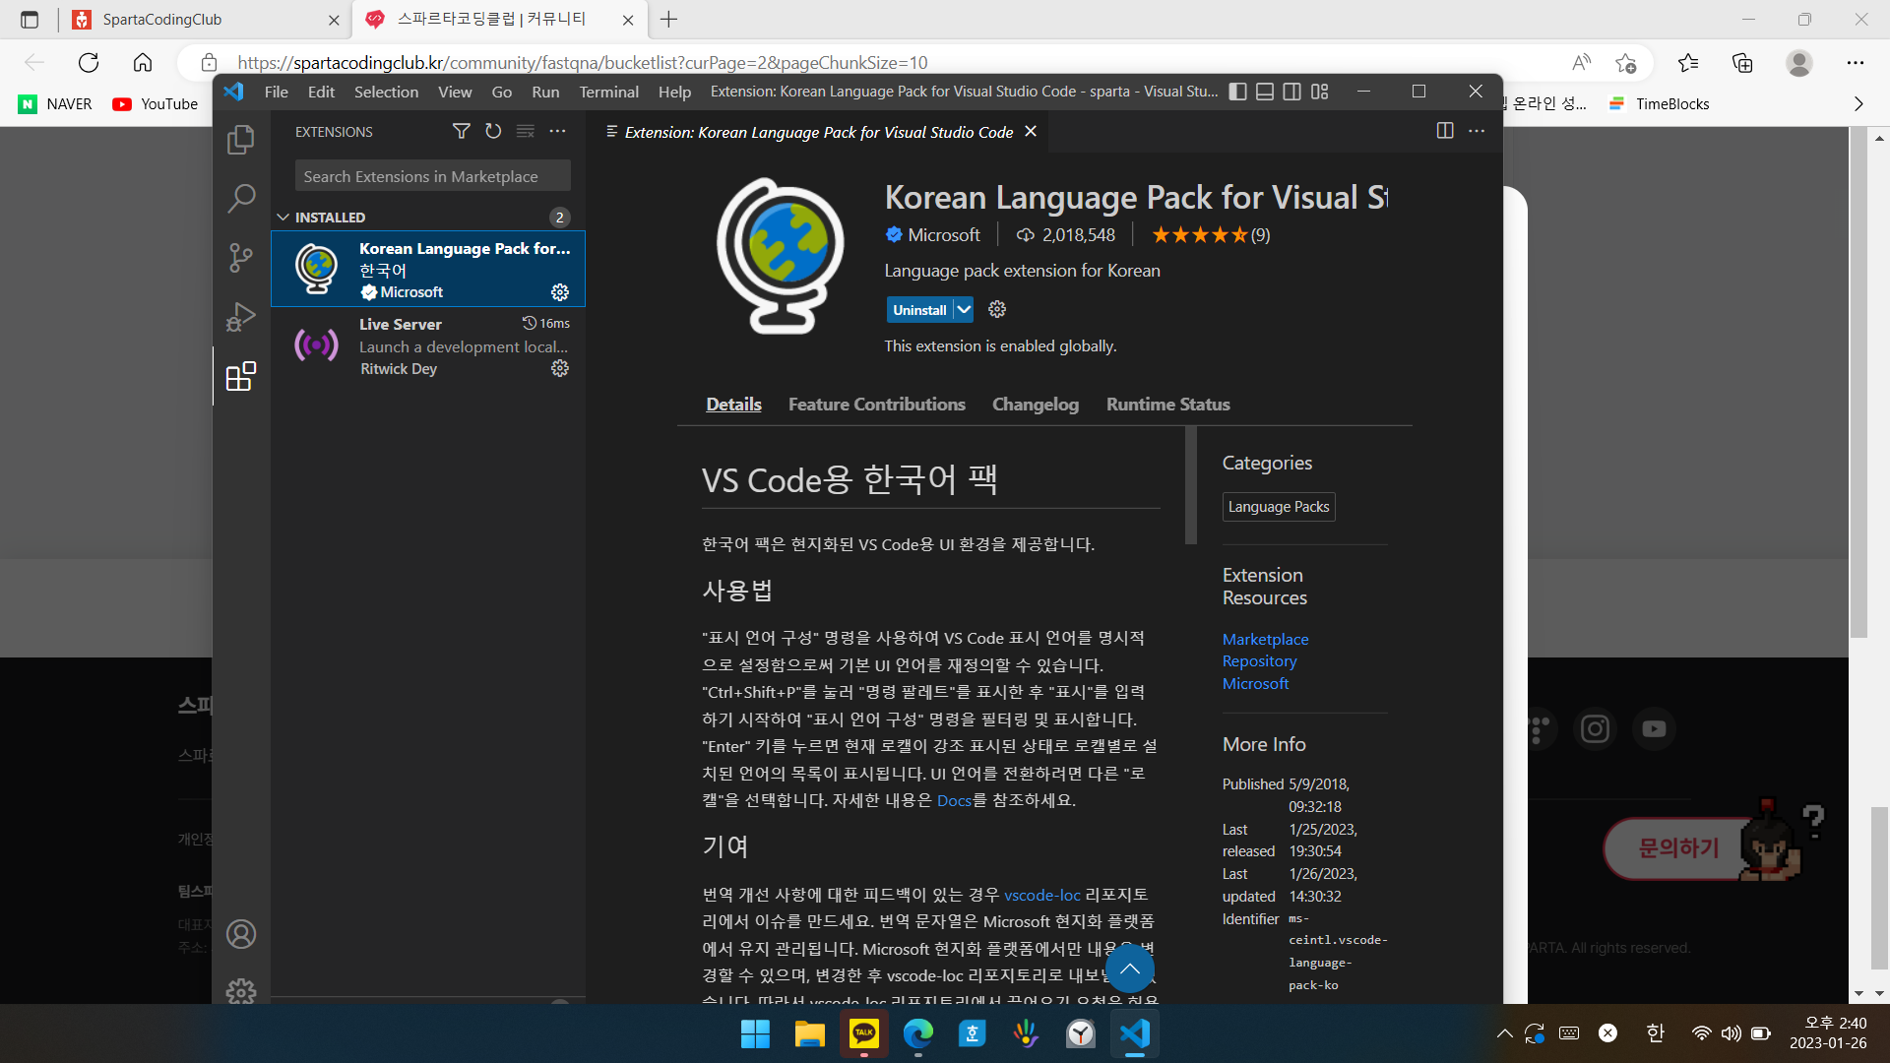
Task: Open Windows Start menu
Action: coord(755,1033)
